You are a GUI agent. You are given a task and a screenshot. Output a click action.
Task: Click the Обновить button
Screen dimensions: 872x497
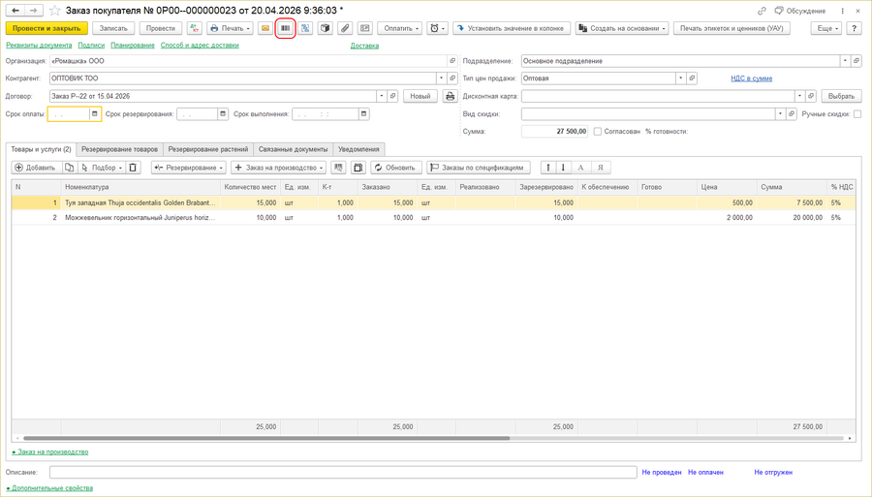click(x=396, y=168)
